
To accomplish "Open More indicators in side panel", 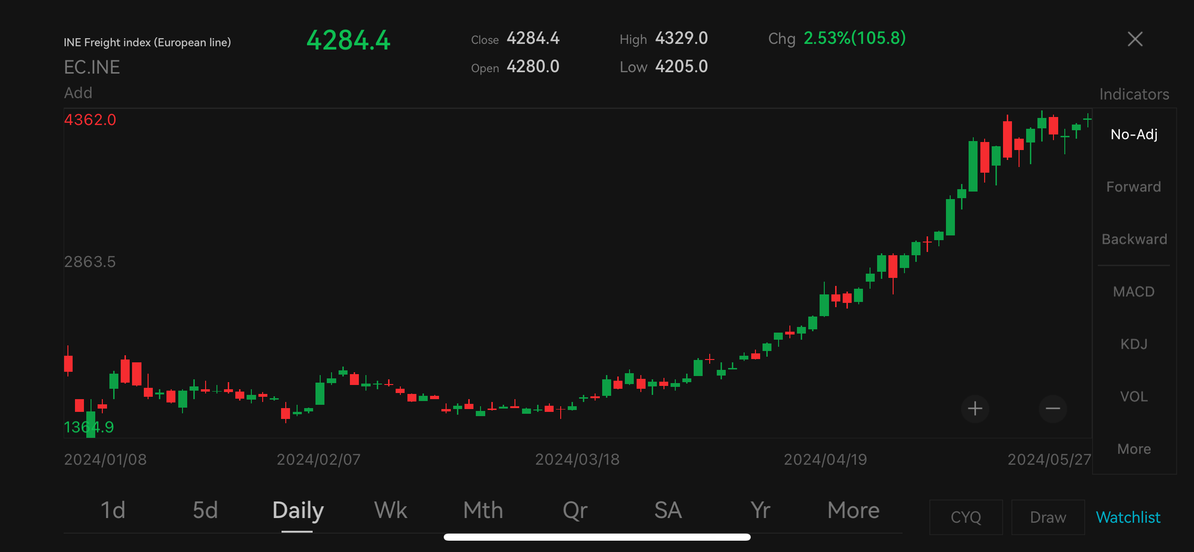I will pyautogui.click(x=1134, y=449).
